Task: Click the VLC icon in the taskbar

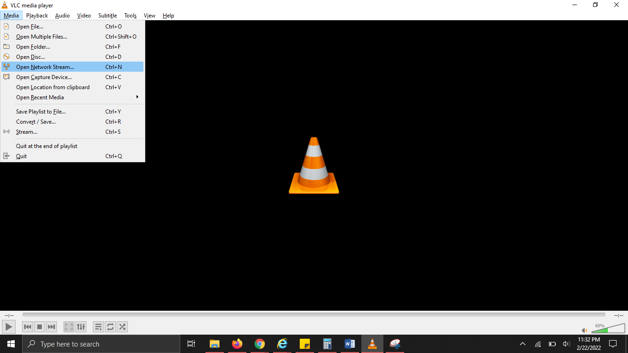Action: [372, 344]
